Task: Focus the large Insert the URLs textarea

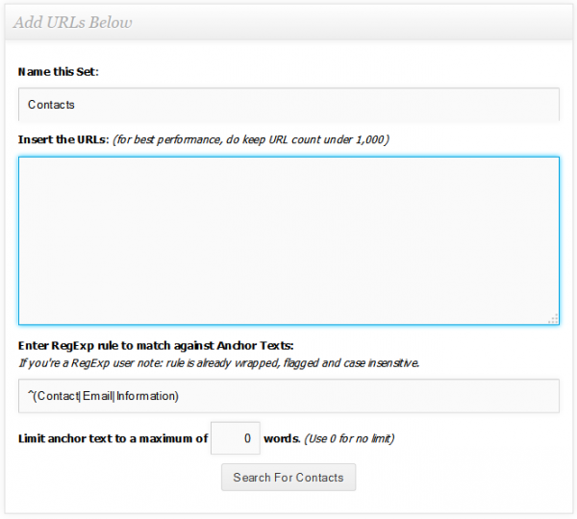Action: pos(288,240)
